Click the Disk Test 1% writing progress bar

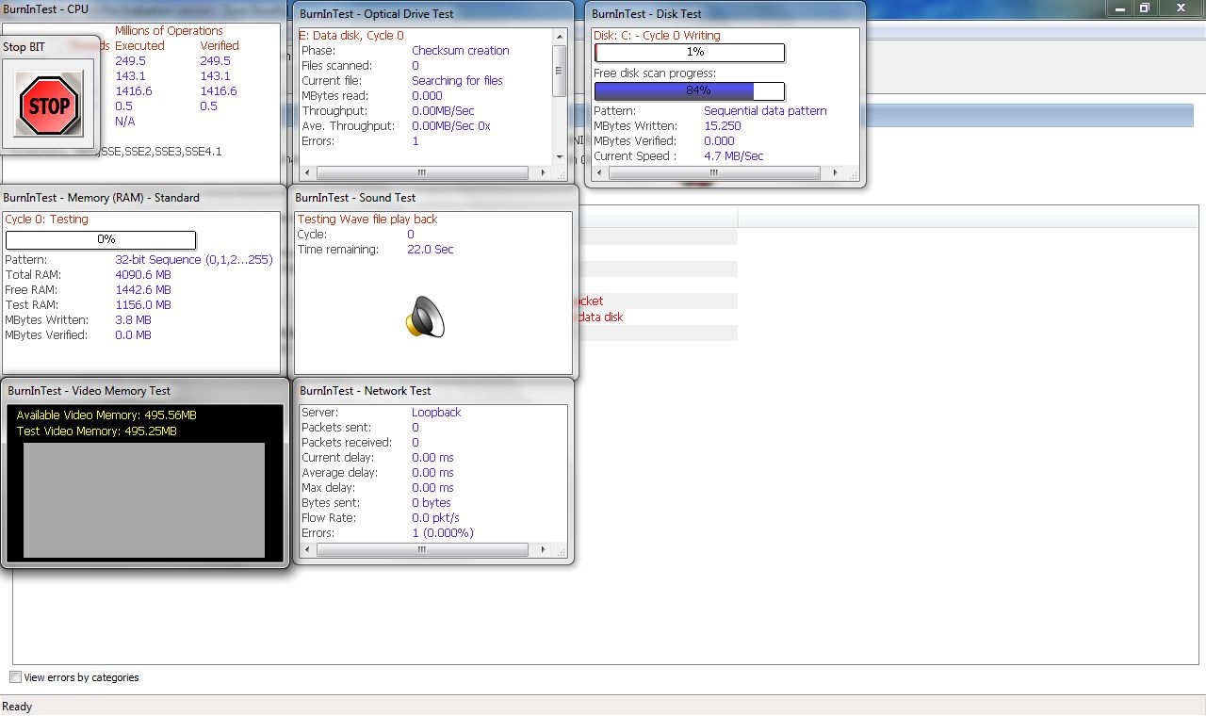pyautogui.click(x=690, y=53)
